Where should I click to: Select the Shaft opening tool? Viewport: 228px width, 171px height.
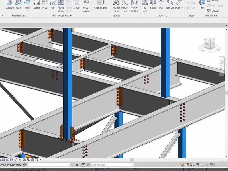(153, 5)
